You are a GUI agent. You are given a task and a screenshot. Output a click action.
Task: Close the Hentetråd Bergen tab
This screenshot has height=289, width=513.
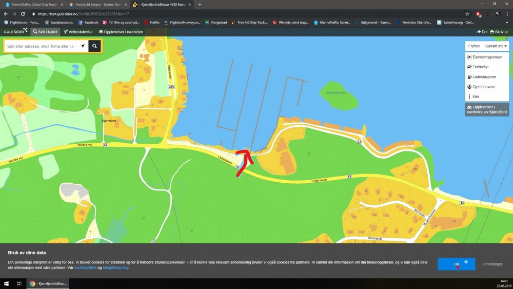coord(126,5)
